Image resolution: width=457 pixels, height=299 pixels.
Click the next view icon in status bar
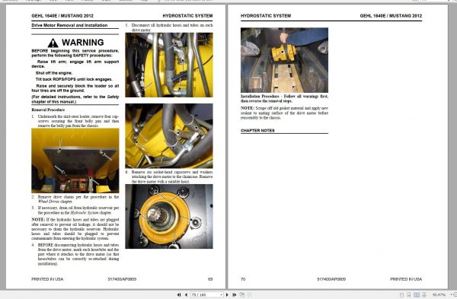[x=250, y=295]
